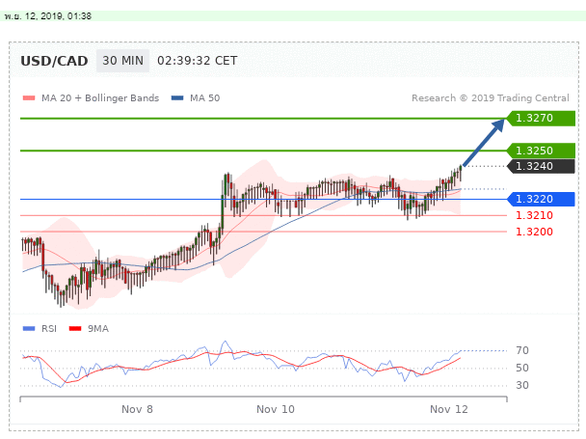Image resolution: width=586 pixels, height=439 pixels.
Task: Click the 1.3240 current price tag
Action: coord(541,166)
